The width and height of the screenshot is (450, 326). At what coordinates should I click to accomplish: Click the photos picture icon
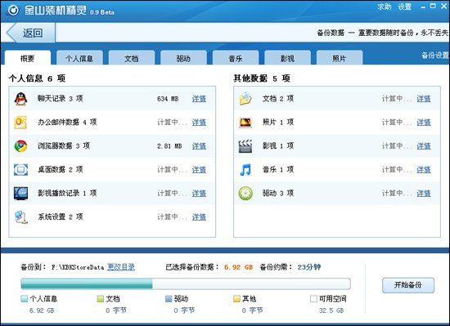point(245,123)
